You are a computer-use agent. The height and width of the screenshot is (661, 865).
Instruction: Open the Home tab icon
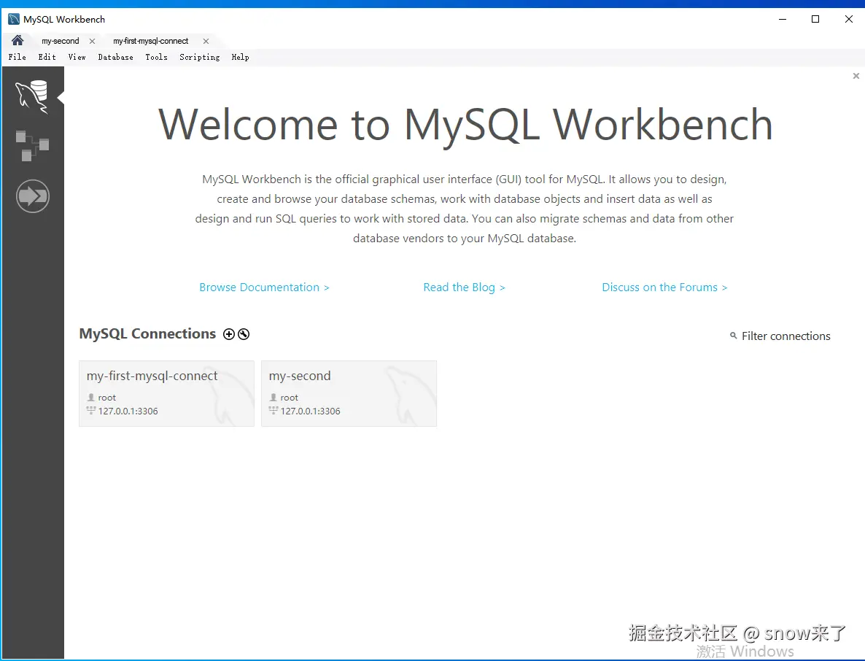[18, 40]
